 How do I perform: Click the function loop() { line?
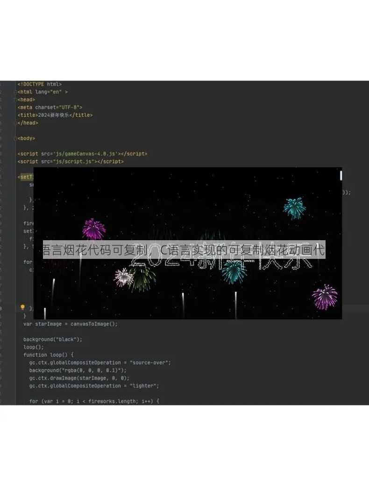click(49, 354)
